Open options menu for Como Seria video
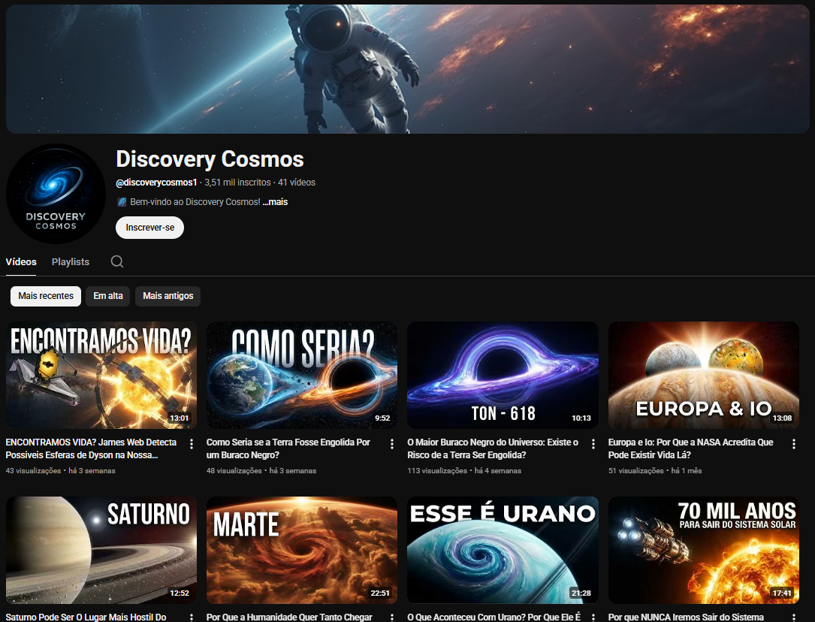Viewport: 815px width, 622px height. click(x=392, y=444)
